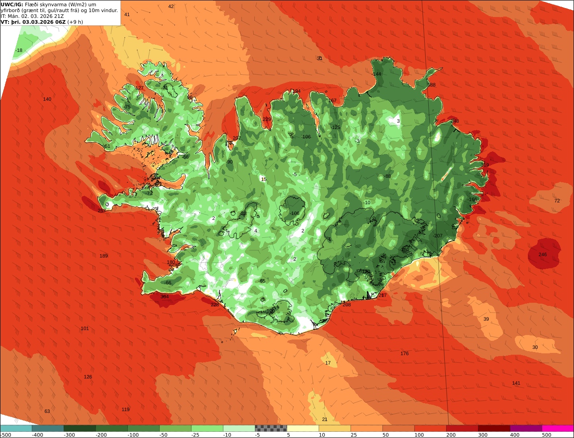Click the map value '-88' in east Iceland
Viewport: 574px width, 438px height.
387,176
